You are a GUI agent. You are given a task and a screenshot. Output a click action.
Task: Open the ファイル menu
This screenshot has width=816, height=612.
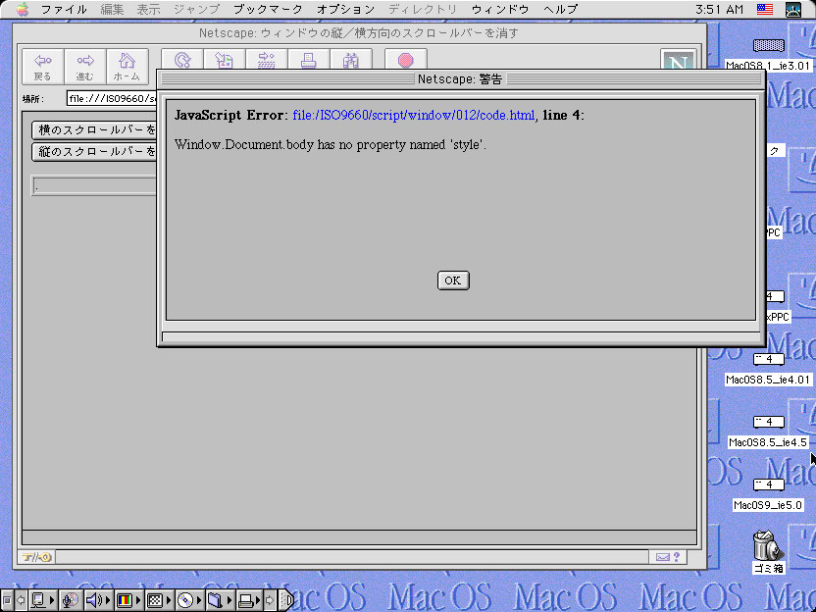coord(64,10)
